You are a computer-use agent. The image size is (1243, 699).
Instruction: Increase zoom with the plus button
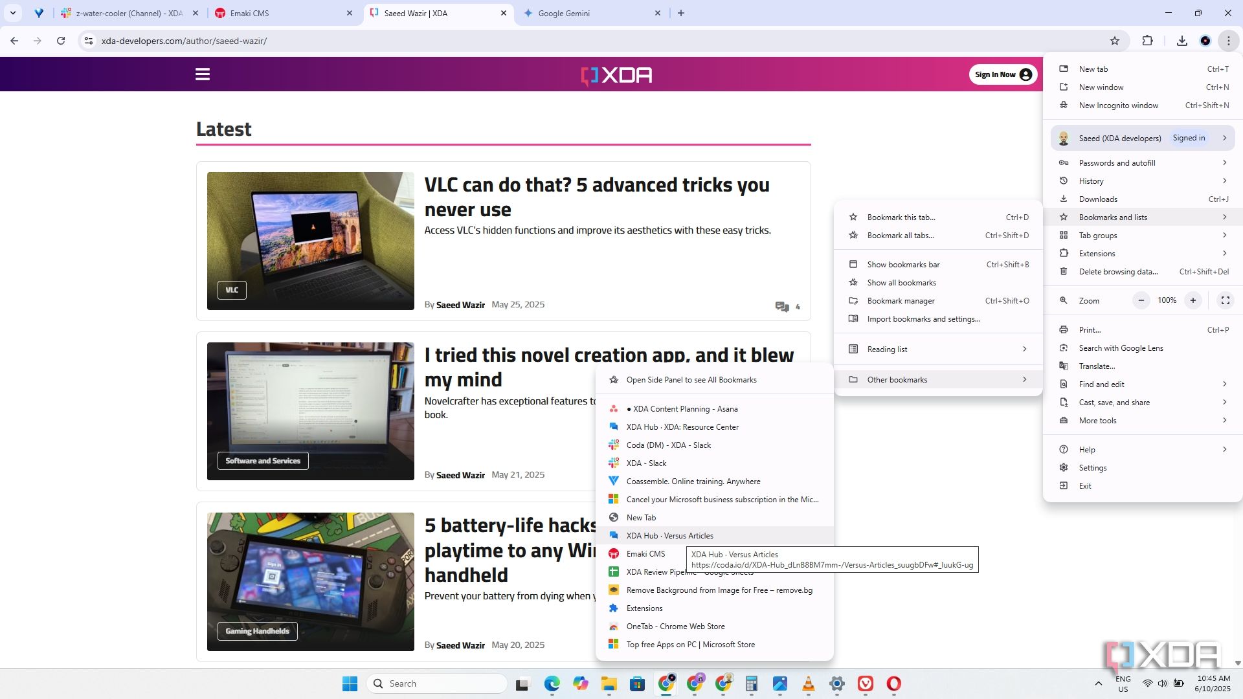tap(1193, 300)
